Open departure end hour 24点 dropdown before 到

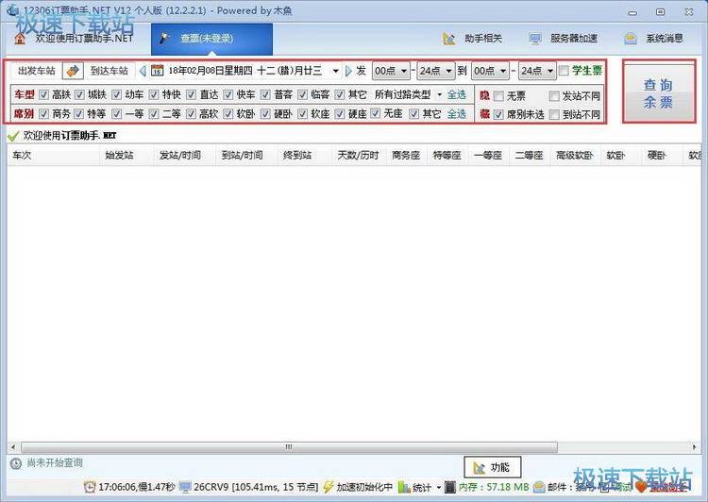[x=435, y=71]
